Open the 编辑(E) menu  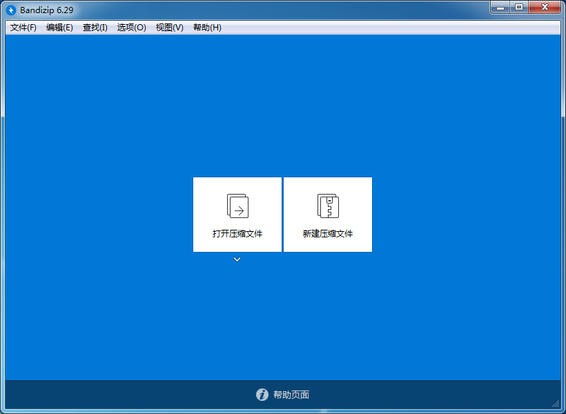tap(59, 28)
